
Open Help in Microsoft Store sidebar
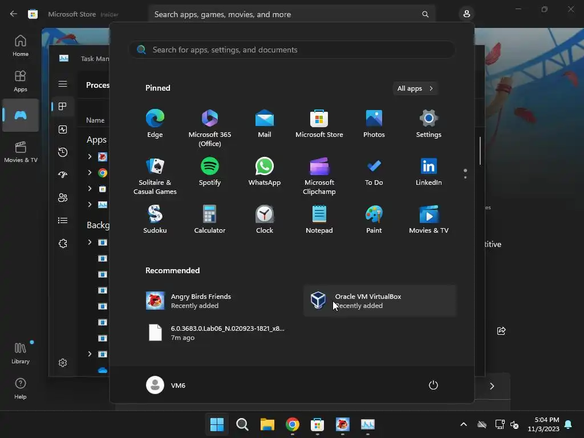click(x=21, y=388)
